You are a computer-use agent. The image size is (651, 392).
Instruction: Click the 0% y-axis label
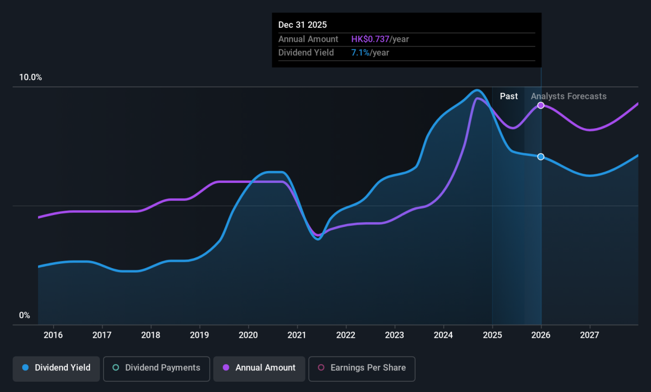click(24, 315)
